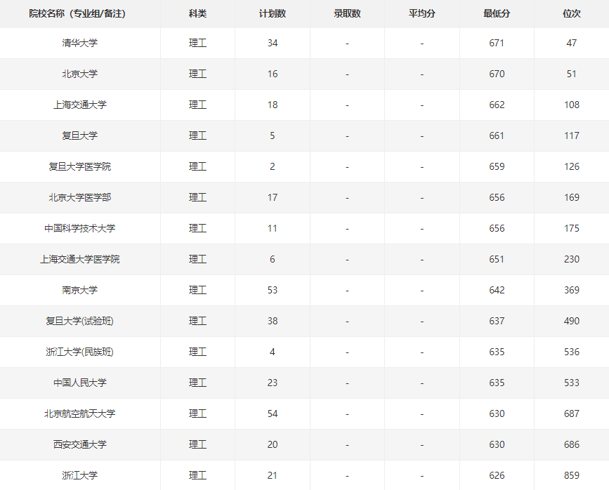The image size is (609, 490).
Task: Click minimum score 659
Action: (497, 166)
